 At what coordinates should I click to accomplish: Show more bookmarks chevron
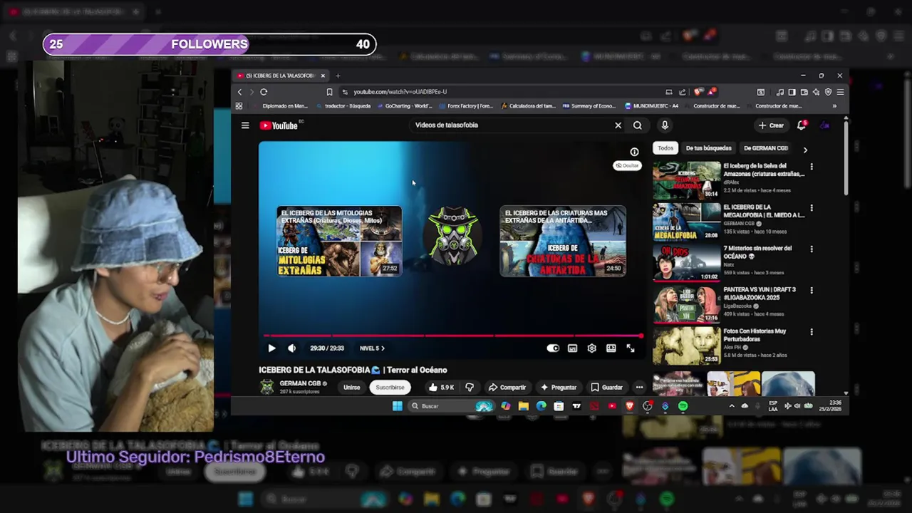click(834, 106)
